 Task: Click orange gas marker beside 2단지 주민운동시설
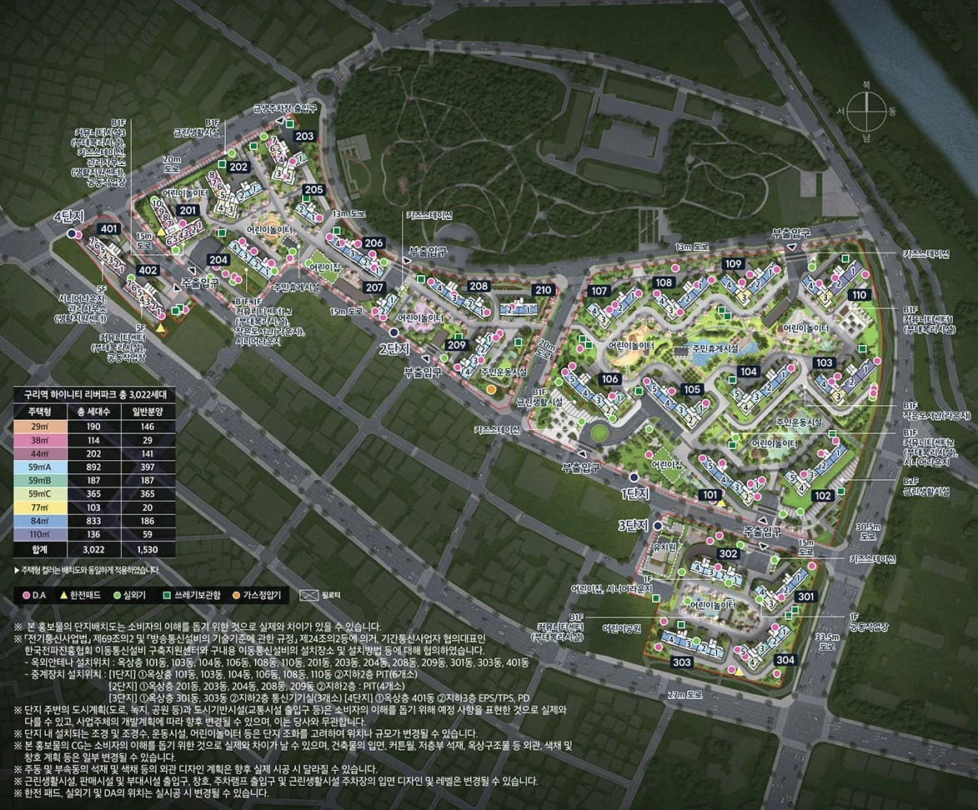[x=491, y=389]
